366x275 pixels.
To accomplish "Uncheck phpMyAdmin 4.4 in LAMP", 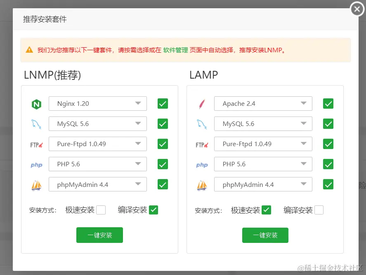I will 328,184.
